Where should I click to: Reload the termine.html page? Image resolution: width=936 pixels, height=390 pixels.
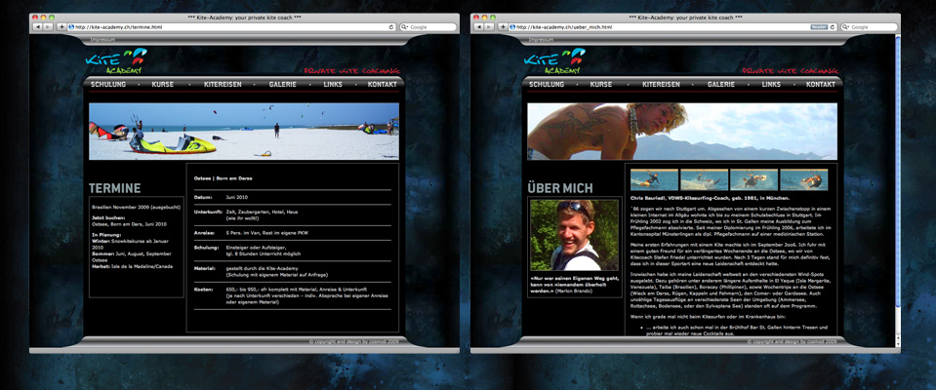click(389, 27)
